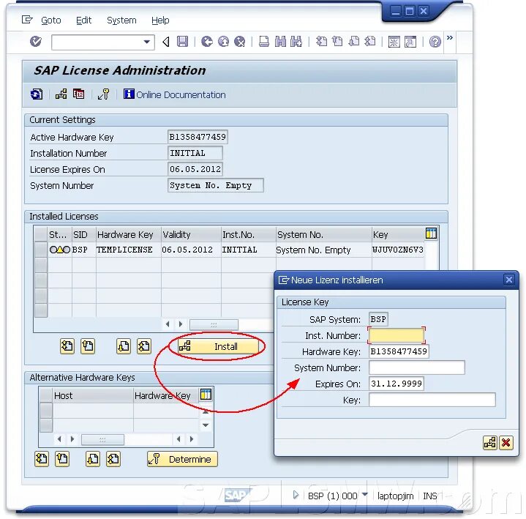
Task: Click the window menu icon left of Goto
Action: [27, 20]
